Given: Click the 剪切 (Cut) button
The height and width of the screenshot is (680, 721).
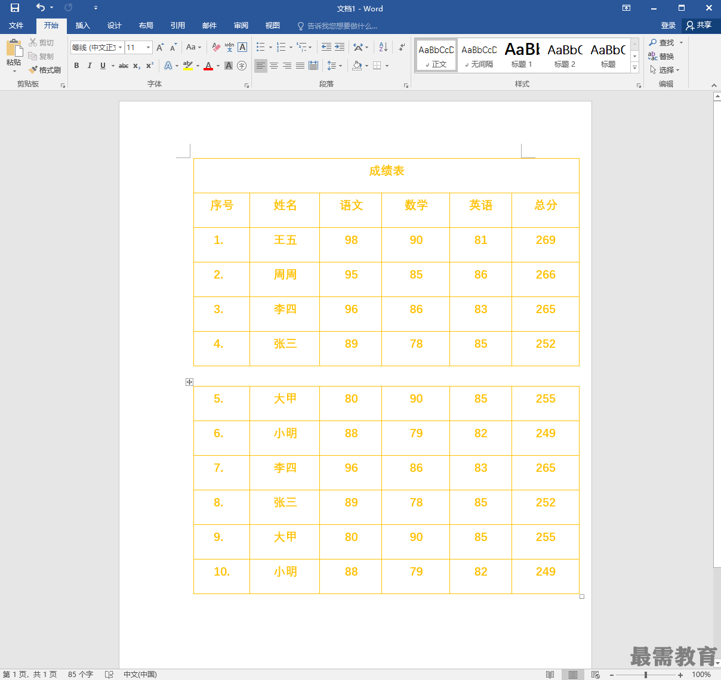Looking at the screenshot, I should point(41,42).
